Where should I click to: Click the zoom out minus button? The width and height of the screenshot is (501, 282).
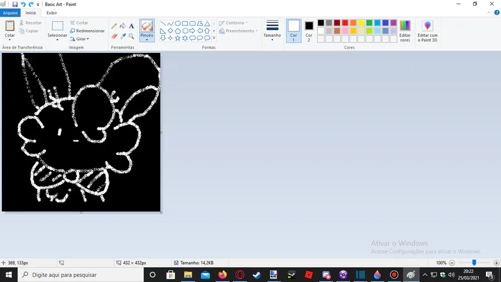coord(452,263)
